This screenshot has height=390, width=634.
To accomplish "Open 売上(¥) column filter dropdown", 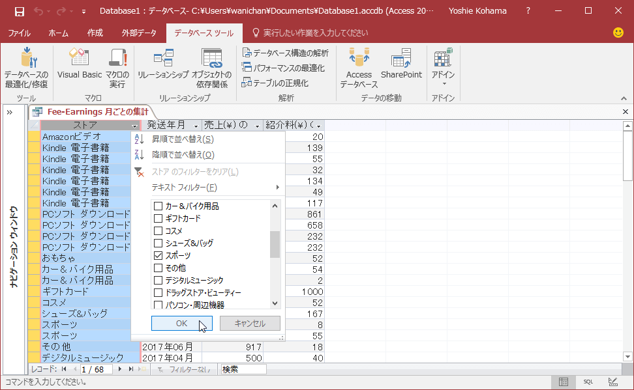I will click(257, 126).
